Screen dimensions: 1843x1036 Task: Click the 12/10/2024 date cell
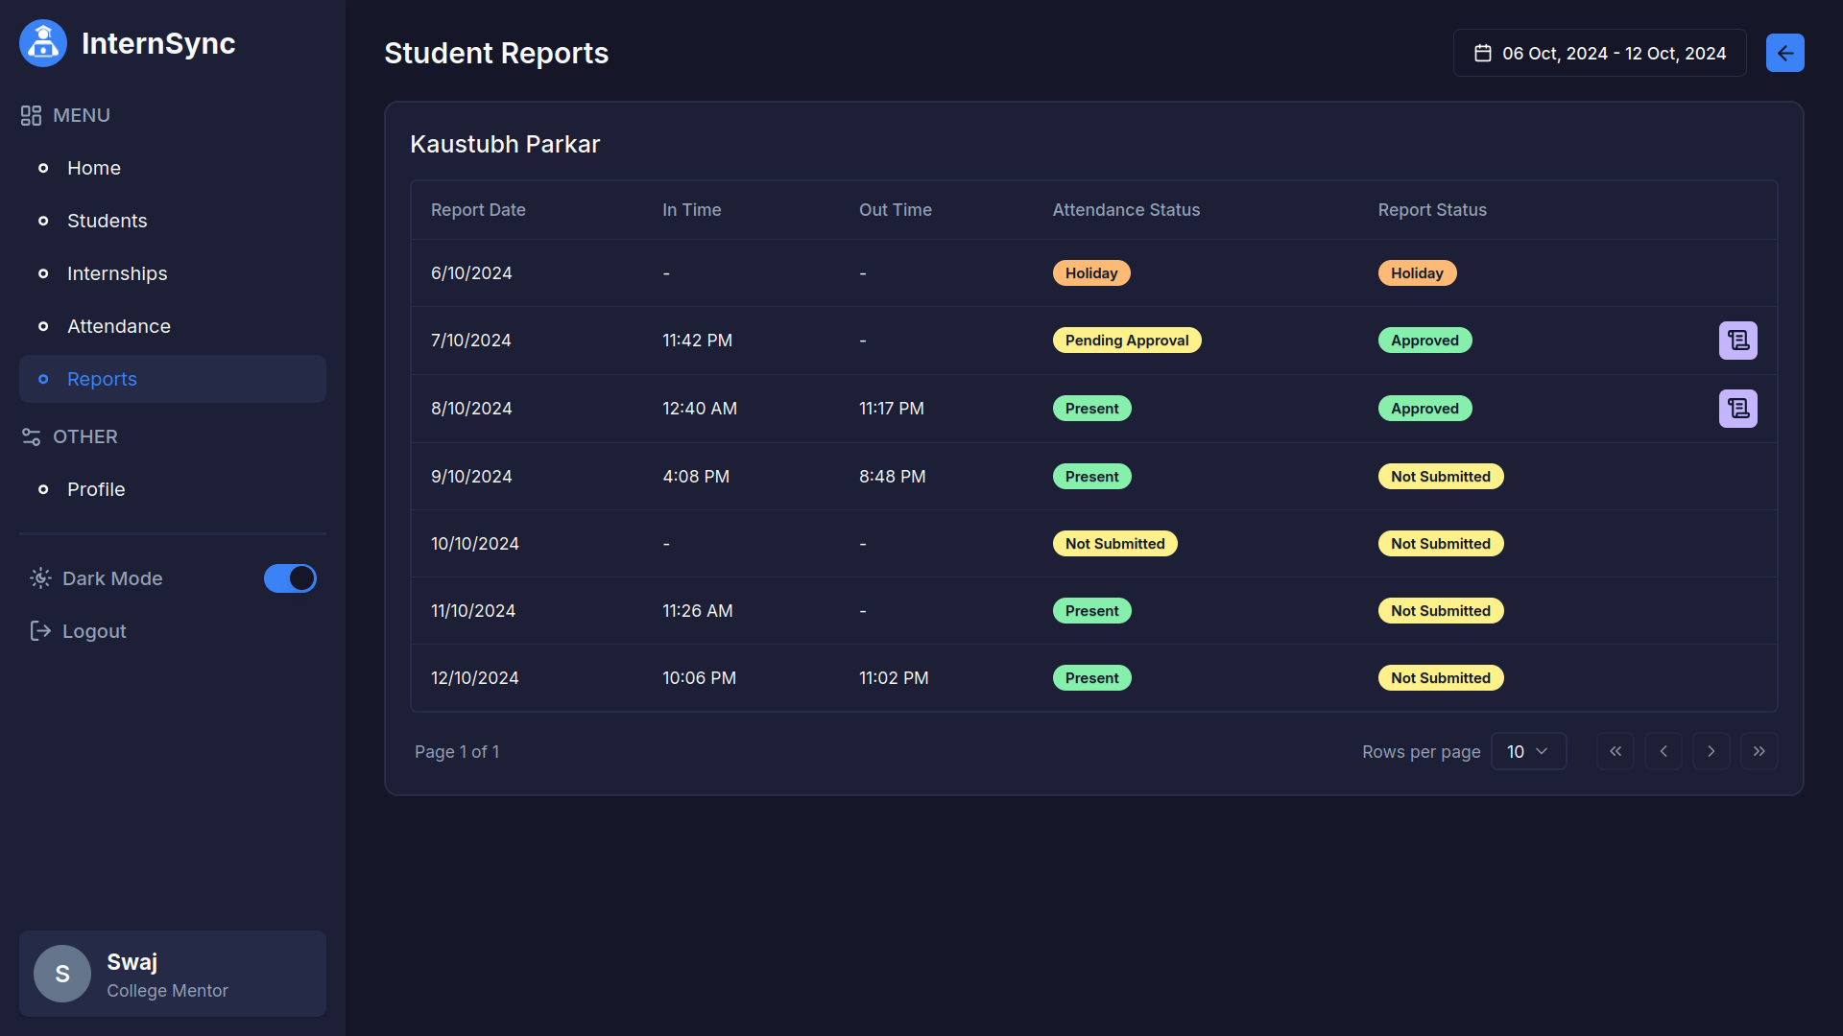click(x=474, y=678)
